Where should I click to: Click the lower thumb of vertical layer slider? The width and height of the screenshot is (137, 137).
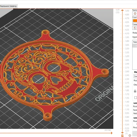122,133
